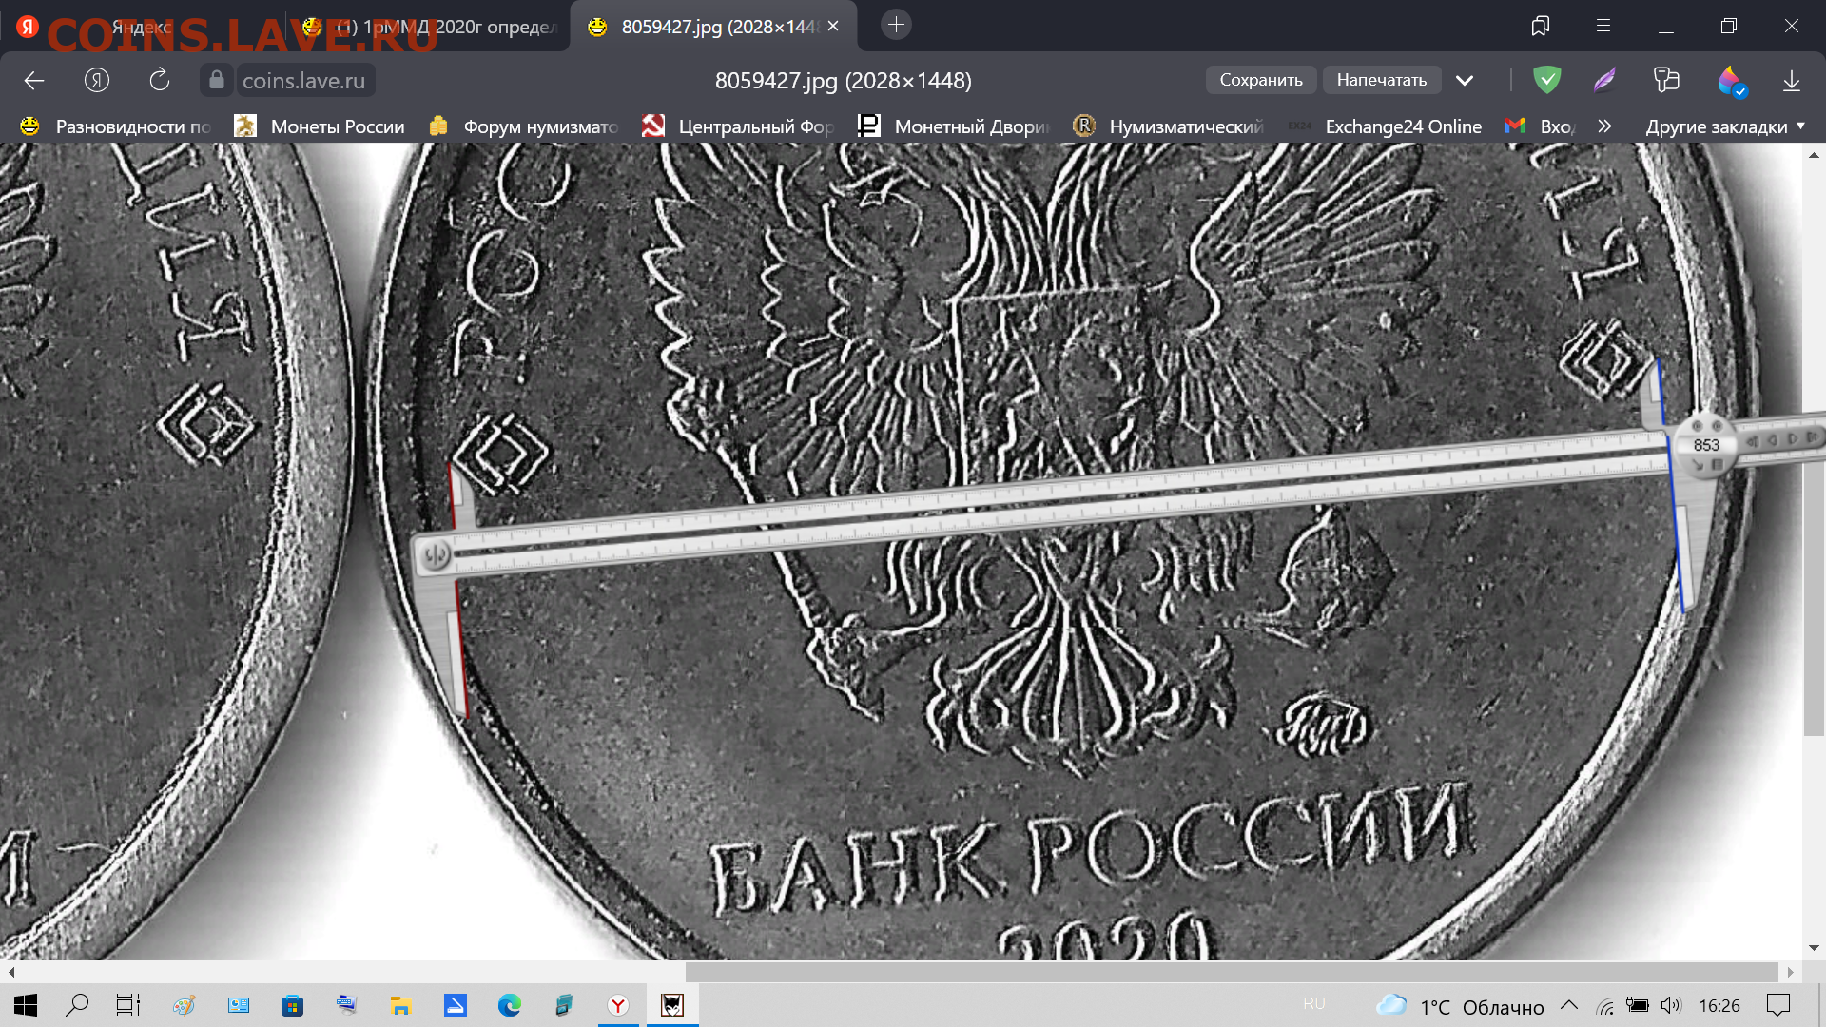
Task: Launch the Paint palette taskbar app
Action: [184, 1005]
